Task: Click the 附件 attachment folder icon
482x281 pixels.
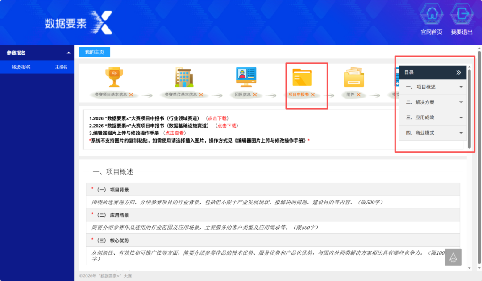Action: point(353,77)
